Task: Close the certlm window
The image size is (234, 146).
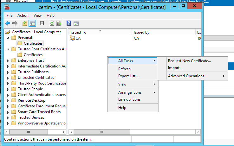Action: point(194,6)
